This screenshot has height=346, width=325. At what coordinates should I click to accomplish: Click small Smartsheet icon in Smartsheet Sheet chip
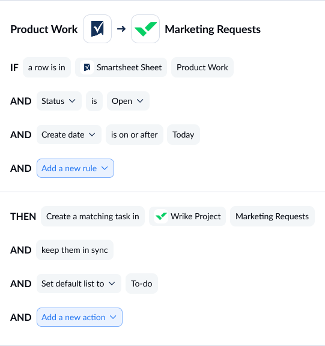click(x=87, y=67)
